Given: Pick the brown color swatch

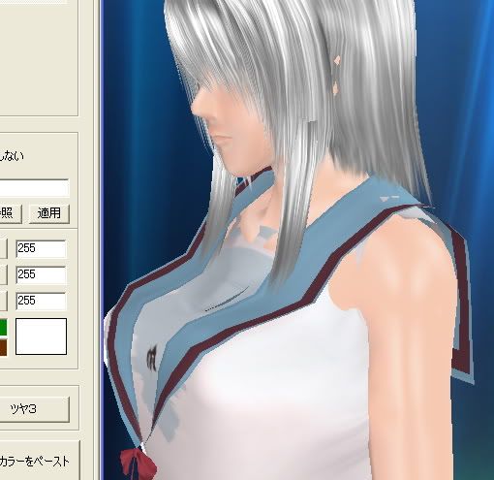Looking at the screenshot, I should coord(4,347).
